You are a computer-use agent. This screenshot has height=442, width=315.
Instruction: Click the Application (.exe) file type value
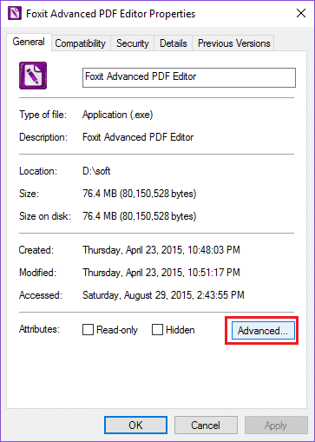click(118, 115)
